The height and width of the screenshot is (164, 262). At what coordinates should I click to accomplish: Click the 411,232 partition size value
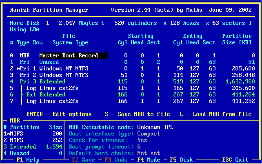[x=243, y=101]
